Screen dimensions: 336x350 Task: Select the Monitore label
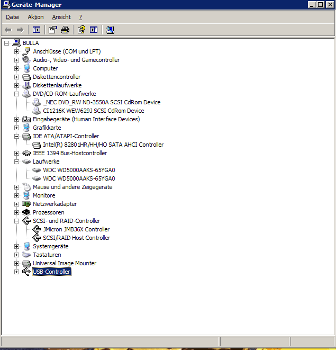[x=44, y=195]
